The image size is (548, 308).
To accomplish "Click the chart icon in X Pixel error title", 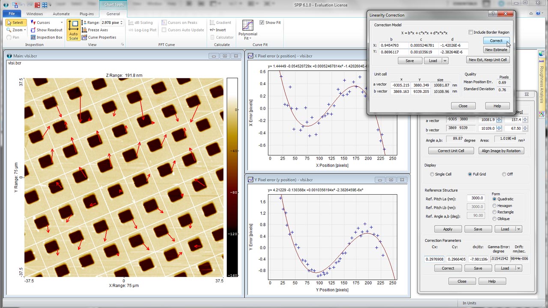I will (250, 56).
